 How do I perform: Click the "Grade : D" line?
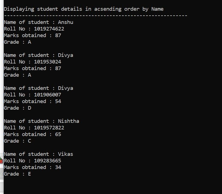click(18, 108)
